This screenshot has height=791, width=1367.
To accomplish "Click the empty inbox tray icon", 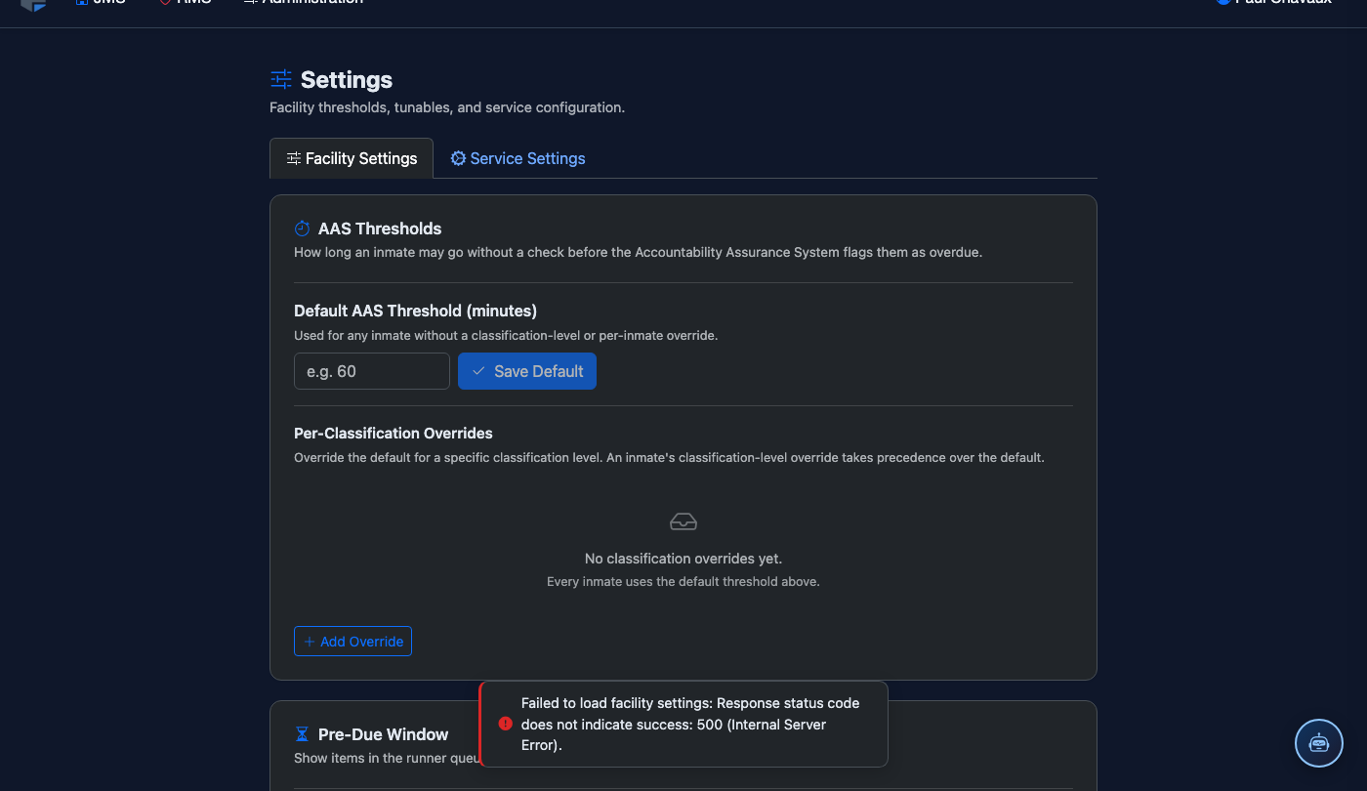I will click(683, 521).
